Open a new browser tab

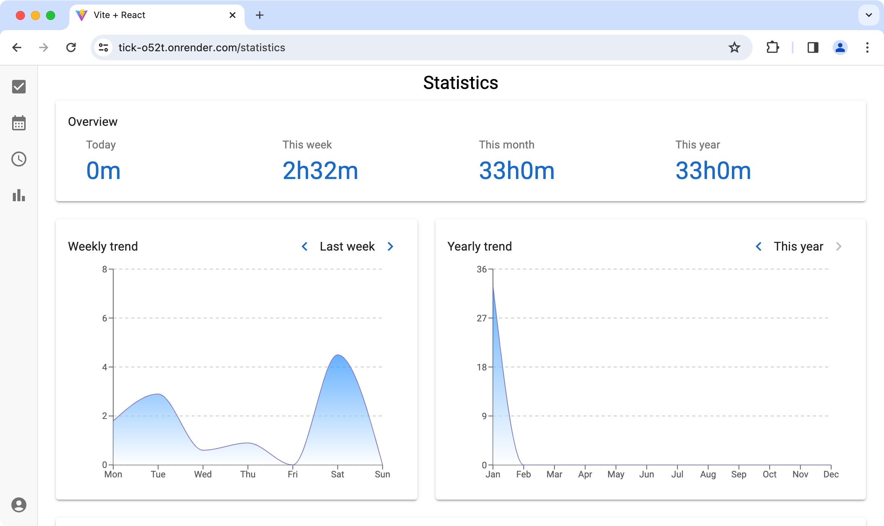point(260,15)
